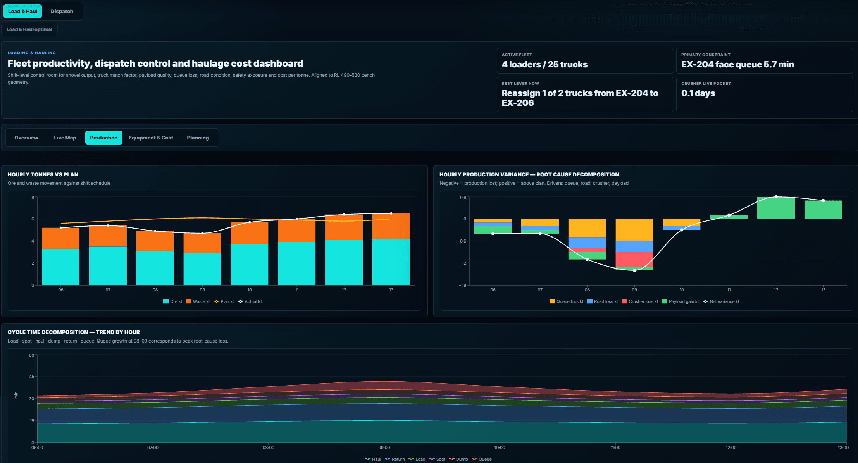Click hour 13 payload gain green bar
The height and width of the screenshot is (463, 858).
click(x=823, y=210)
